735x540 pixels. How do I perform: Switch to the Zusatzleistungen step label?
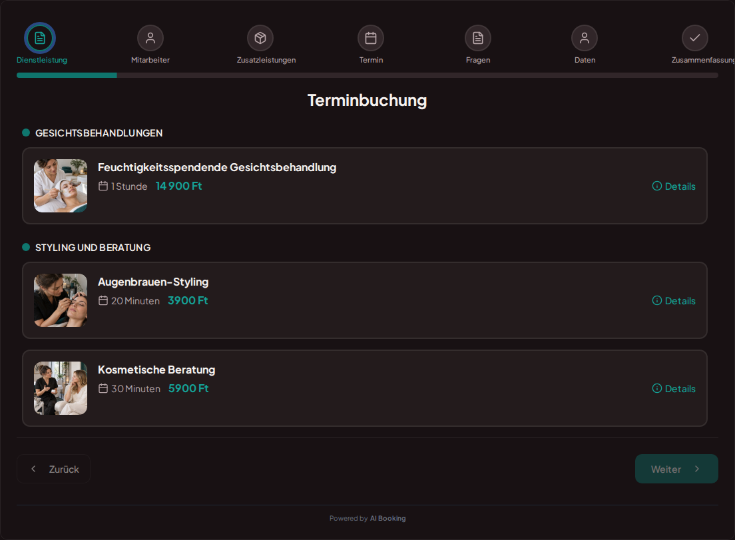click(266, 60)
